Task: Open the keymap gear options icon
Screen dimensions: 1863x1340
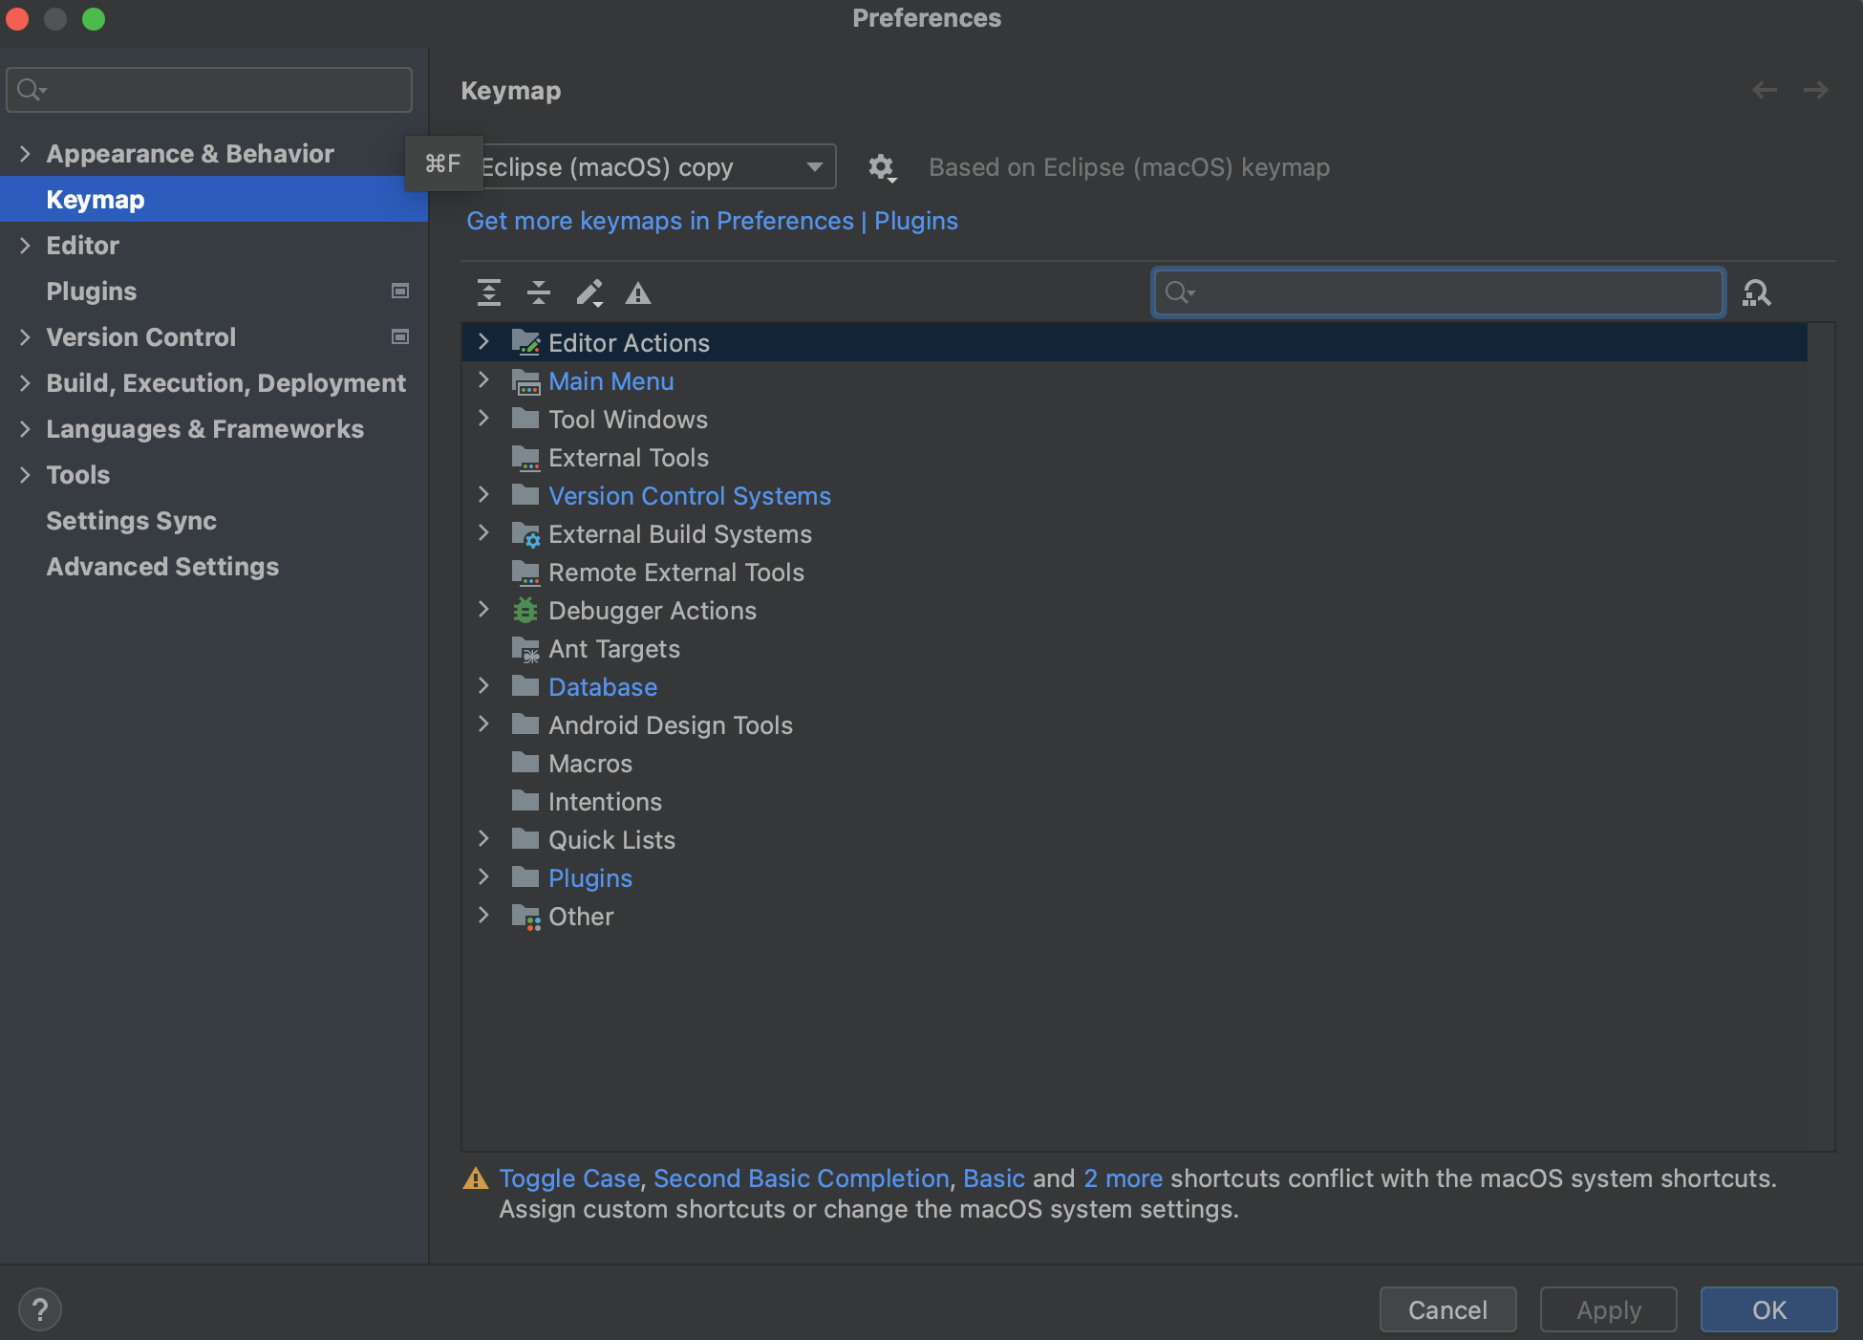Action: [x=881, y=168]
